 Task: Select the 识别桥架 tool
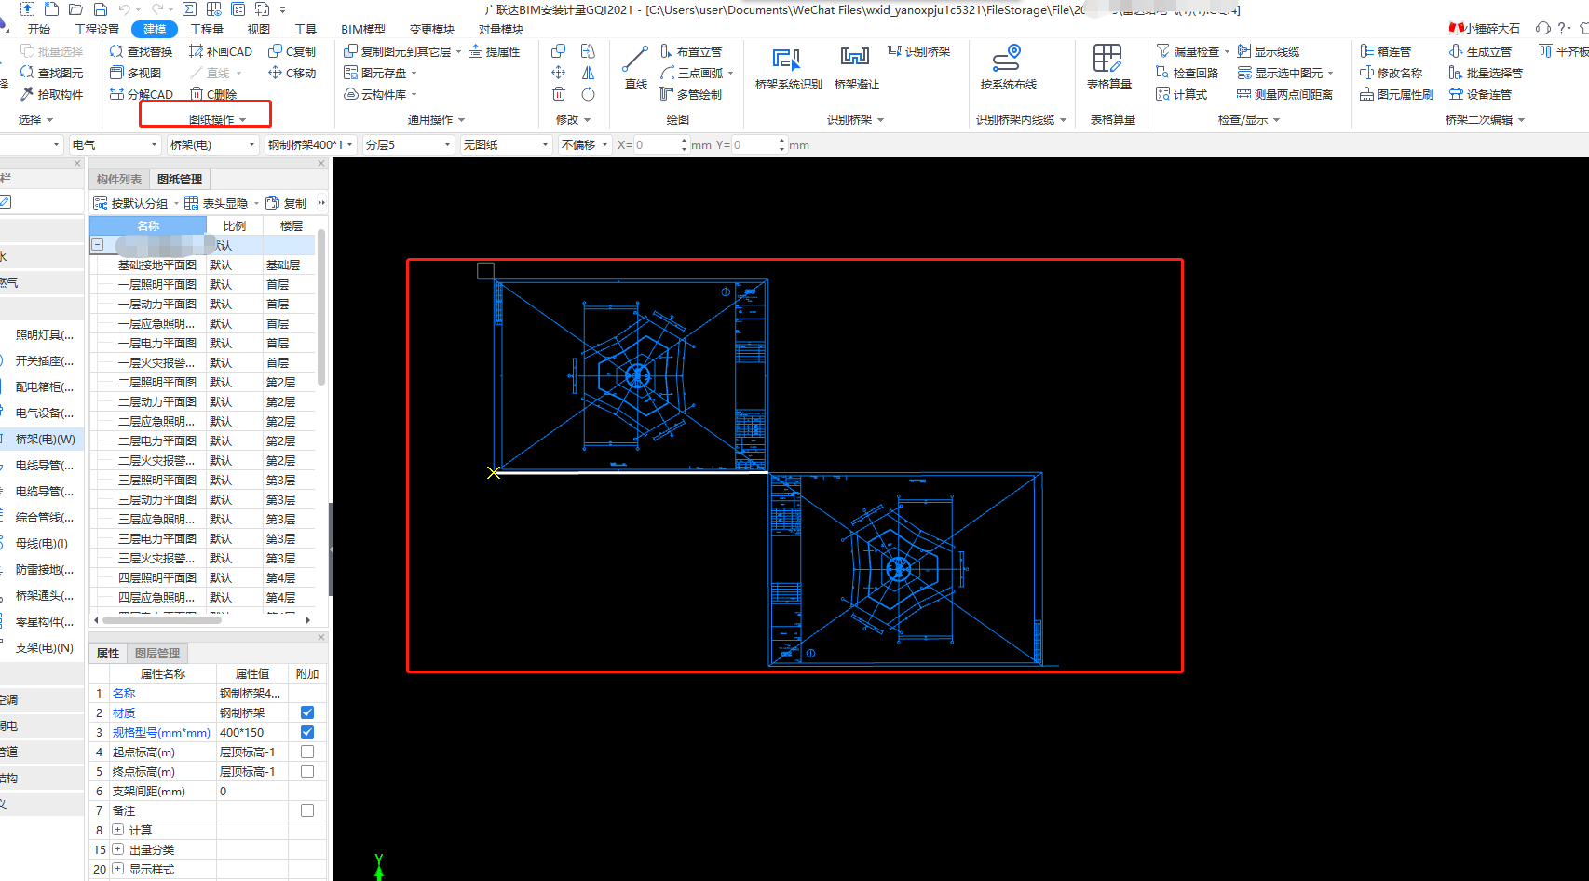tap(919, 51)
